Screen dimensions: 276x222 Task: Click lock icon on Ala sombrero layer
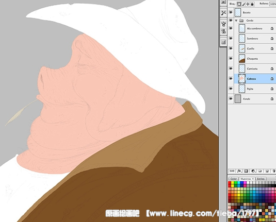coord(272,28)
